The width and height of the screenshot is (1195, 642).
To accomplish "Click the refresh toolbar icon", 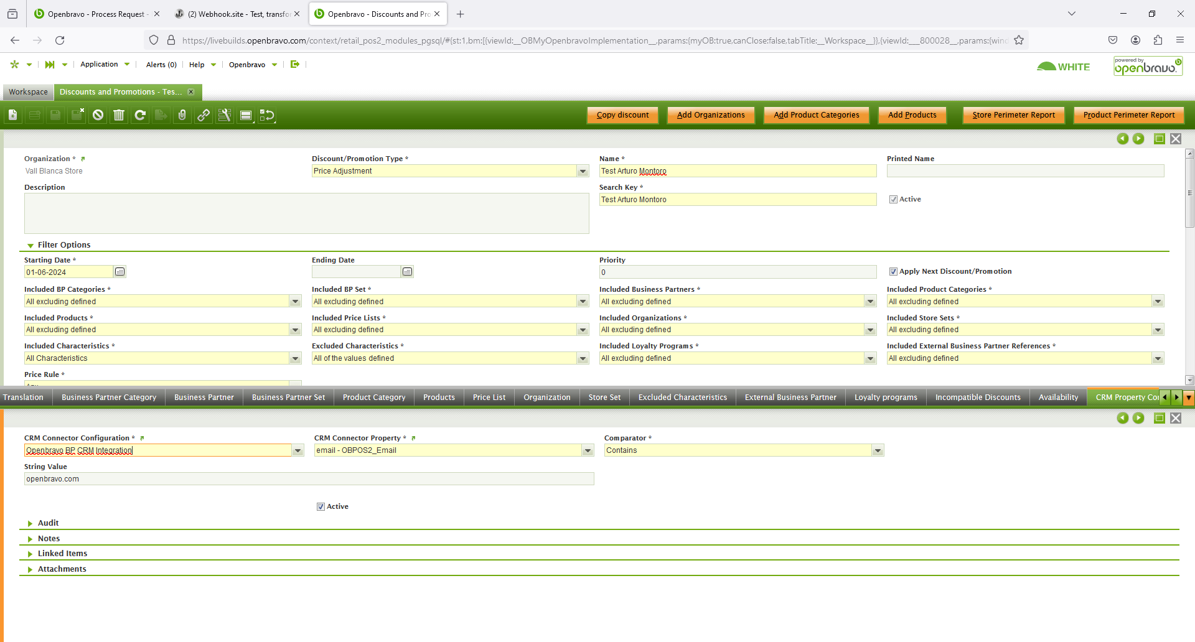I will pyautogui.click(x=140, y=115).
